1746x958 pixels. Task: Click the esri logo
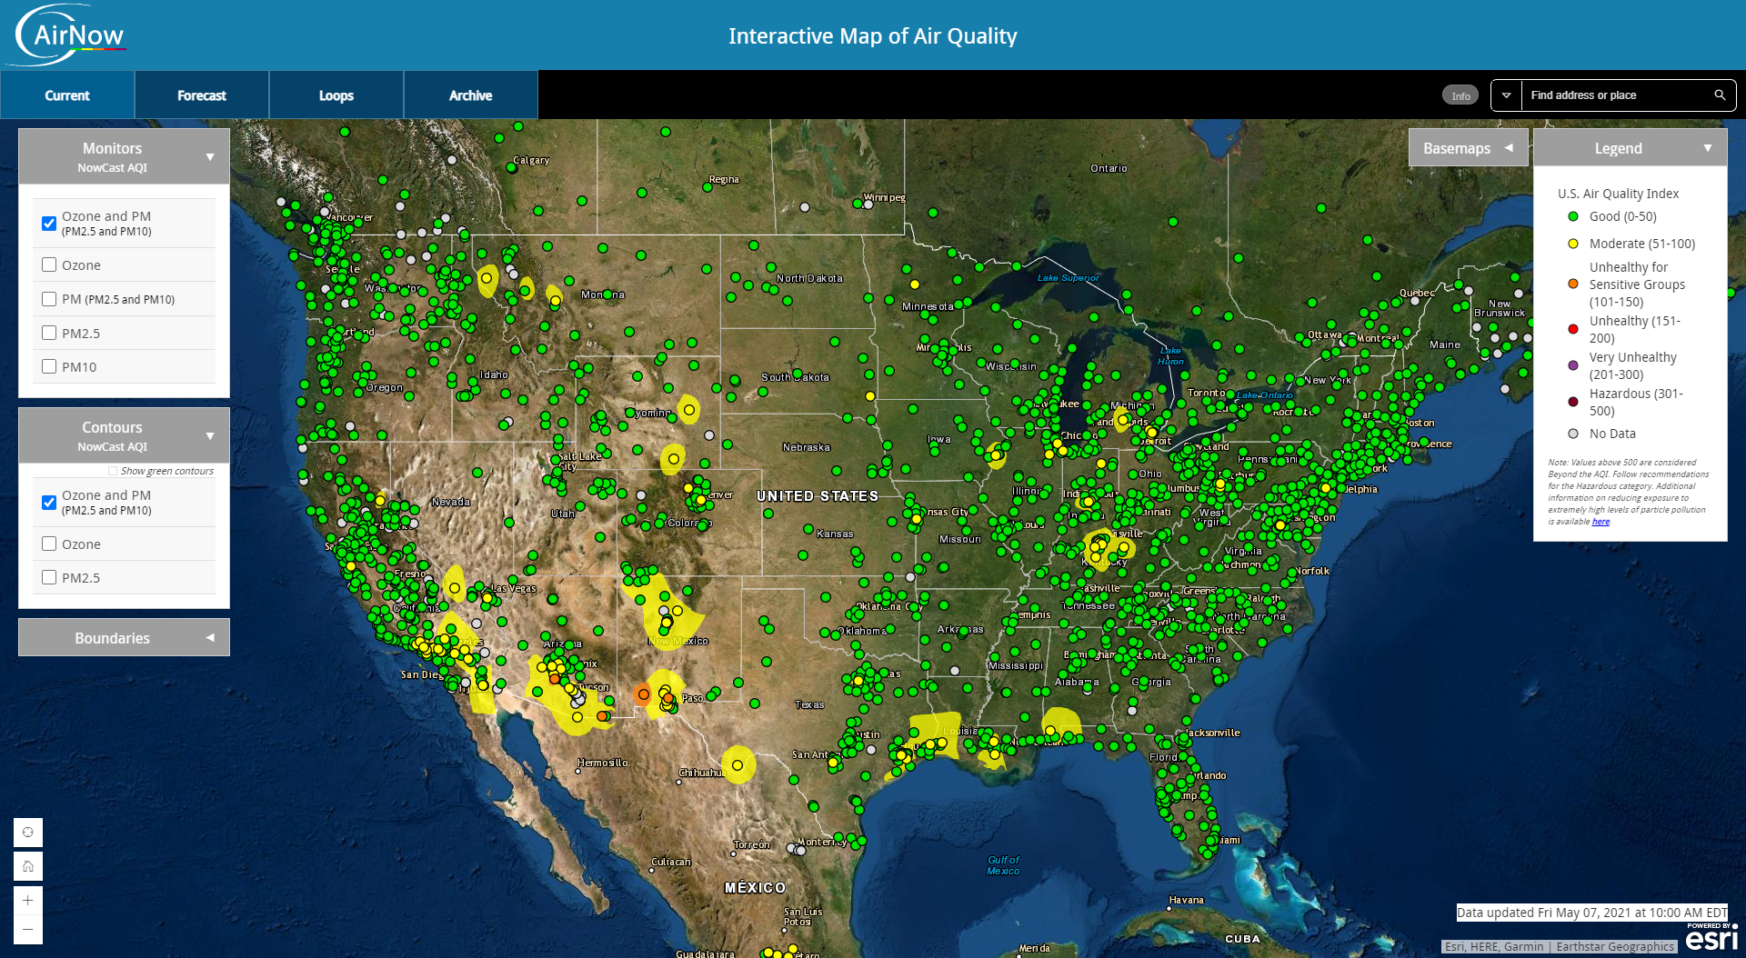pos(1711,938)
